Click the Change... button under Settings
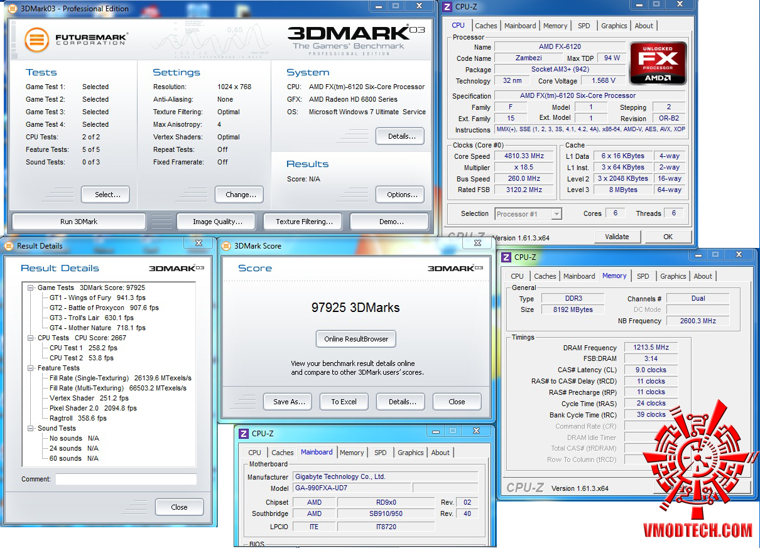Viewport: 760px width, 548px height. click(x=241, y=195)
